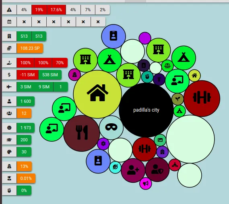229x204 pixels.
Task: Click the coin stack icon beside 108.23 SP
Action: (9, 48)
